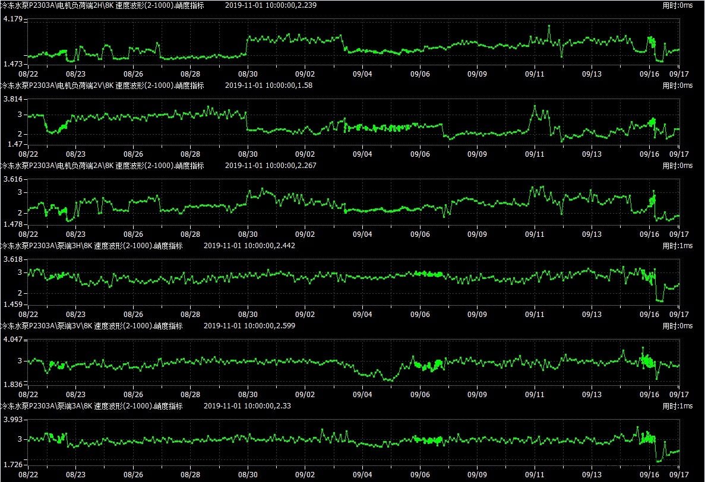The height and width of the screenshot is (482, 705).
Task: Click the 09/06 date under the 泵端3V chart
Action: point(420,395)
